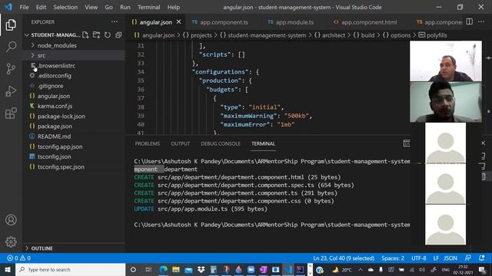Click the errors and warnings status indicator
The height and width of the screenshot is (276, 492).
click(18, 258)
